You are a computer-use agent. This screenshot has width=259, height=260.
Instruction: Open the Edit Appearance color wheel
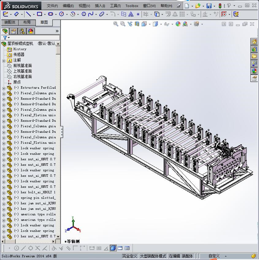tap(178, 24)
